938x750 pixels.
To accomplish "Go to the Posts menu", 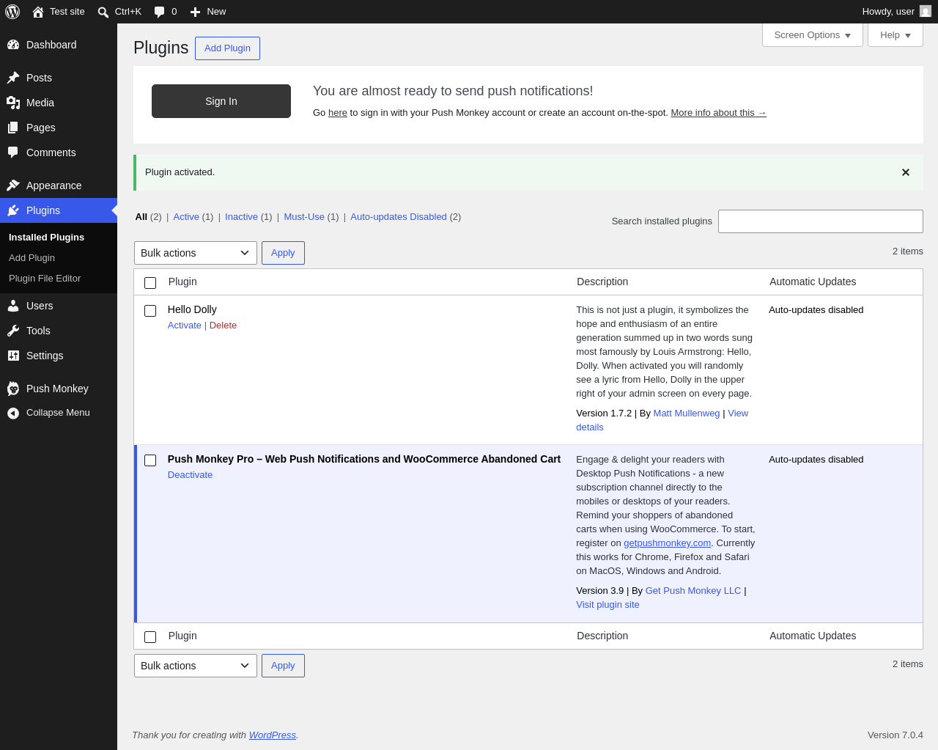I will pyautogui.click(x=59, y=78).
